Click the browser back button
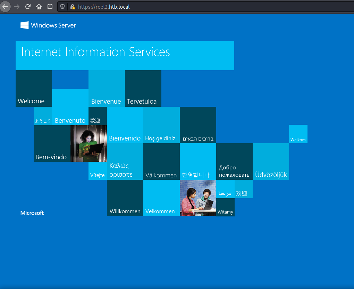This screenshot has height=289, width=354. [5, 7]
